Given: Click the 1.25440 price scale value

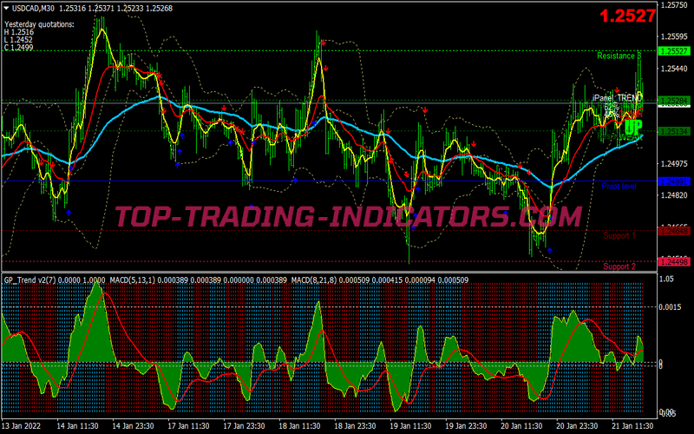Looking at the screenshot, I should pos(674,69).
